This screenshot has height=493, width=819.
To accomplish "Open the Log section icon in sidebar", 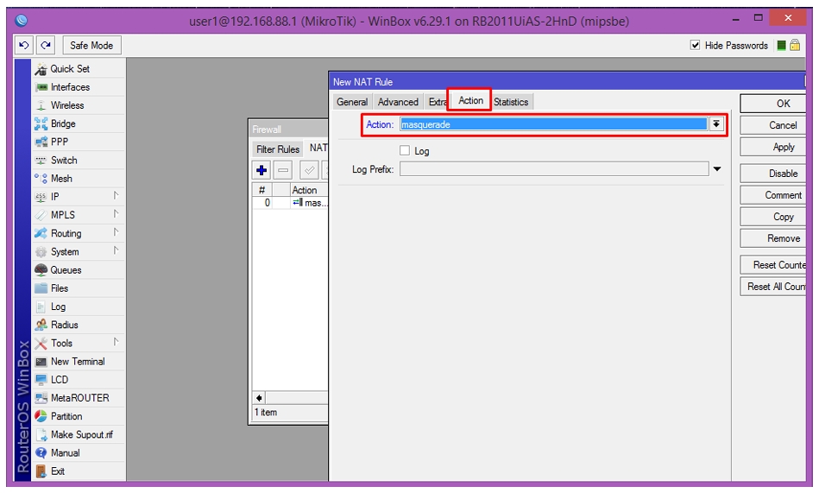I will (x=41, y=307).
